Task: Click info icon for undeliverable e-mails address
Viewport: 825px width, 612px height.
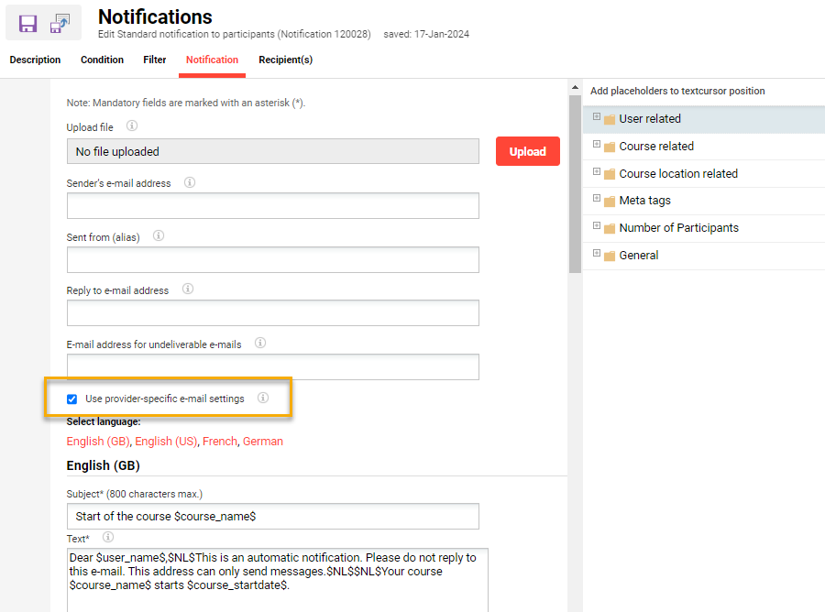Action: point(260,344)
